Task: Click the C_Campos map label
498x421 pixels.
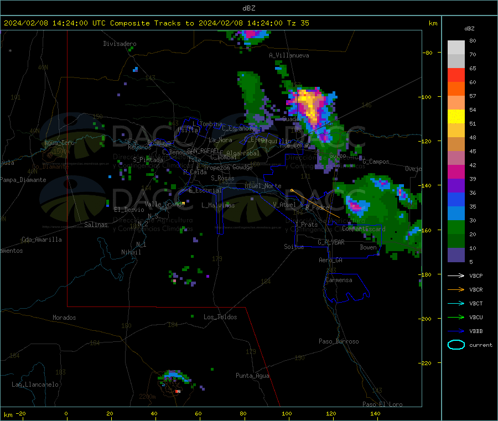Action: (376, 162)
